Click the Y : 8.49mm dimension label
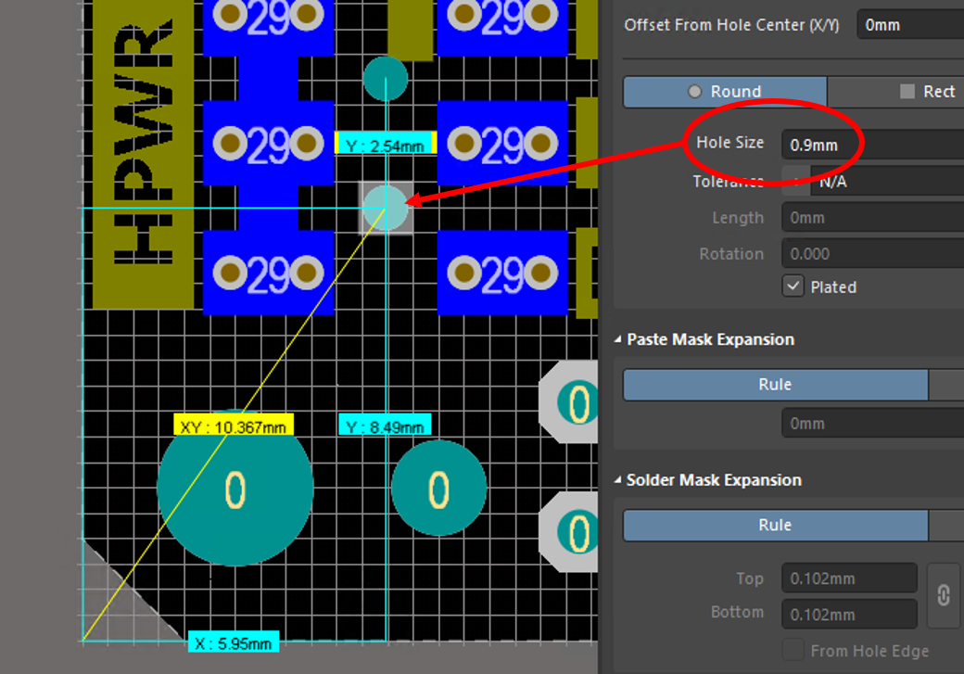 click(x=385, y=426)
